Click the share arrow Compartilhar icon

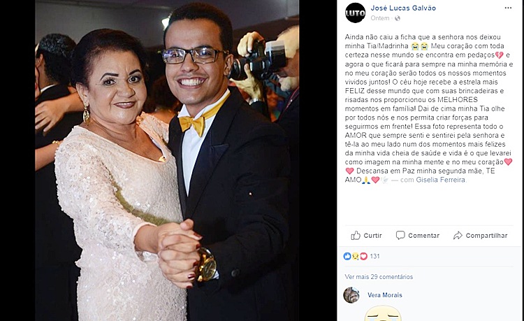[x=458, y=236]
